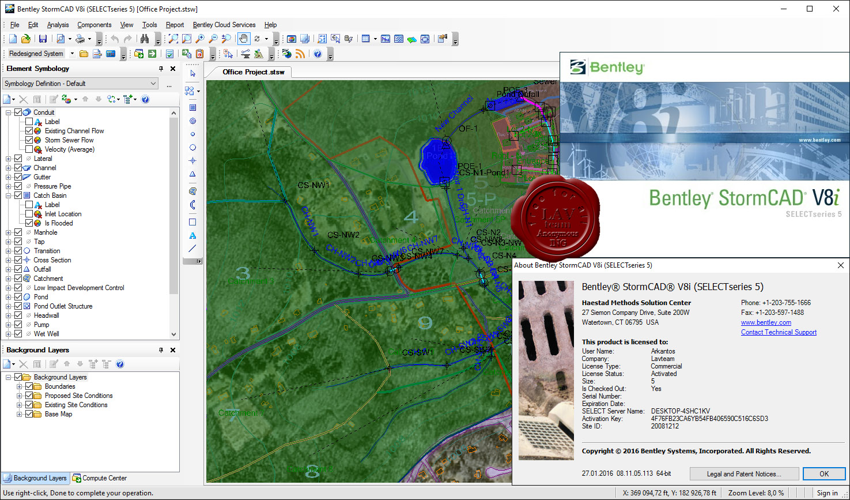Click the New file icon in main toolbar

[x=13, y=39]
